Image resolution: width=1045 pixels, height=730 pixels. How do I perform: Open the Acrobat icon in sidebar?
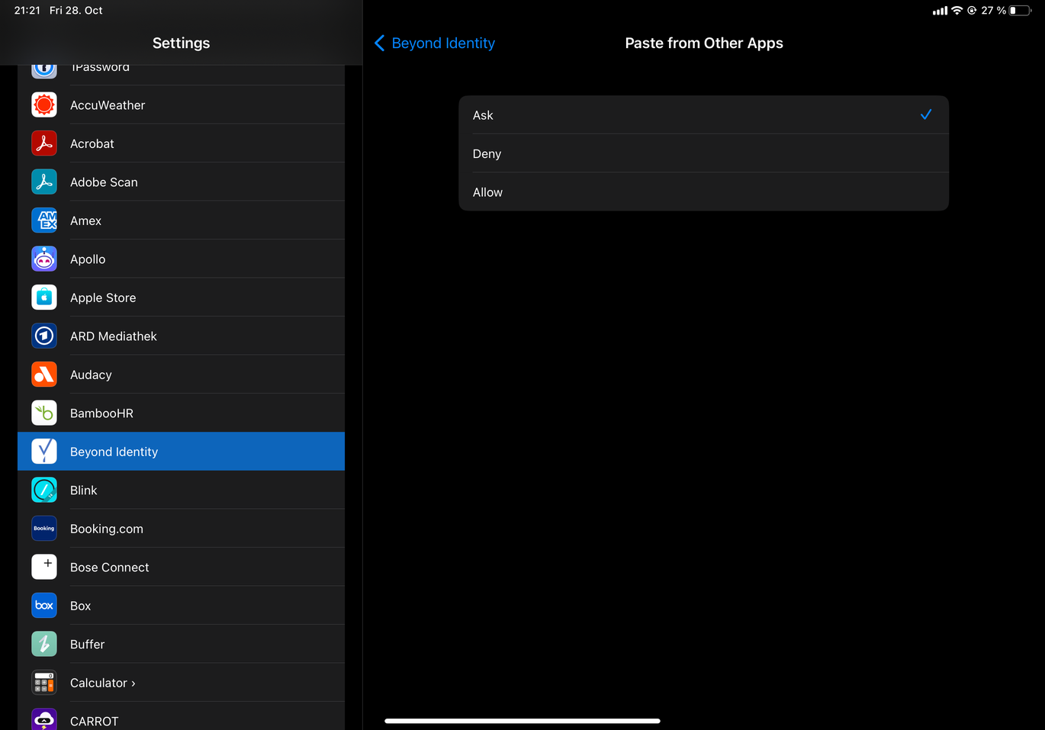[44, 143]
